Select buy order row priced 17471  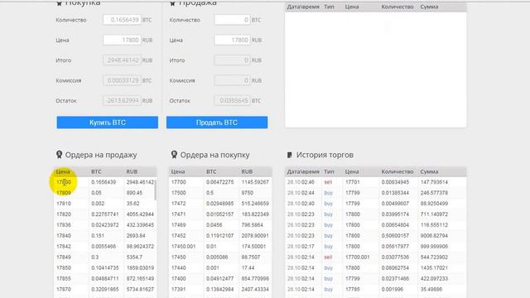pyautogui.click(x=220, y=214)
